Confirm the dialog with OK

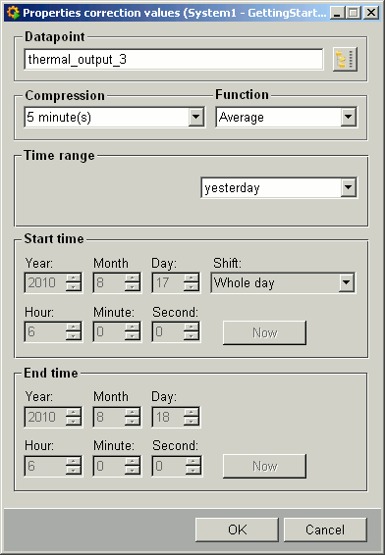pyautogui.click(x=237, y=530)
